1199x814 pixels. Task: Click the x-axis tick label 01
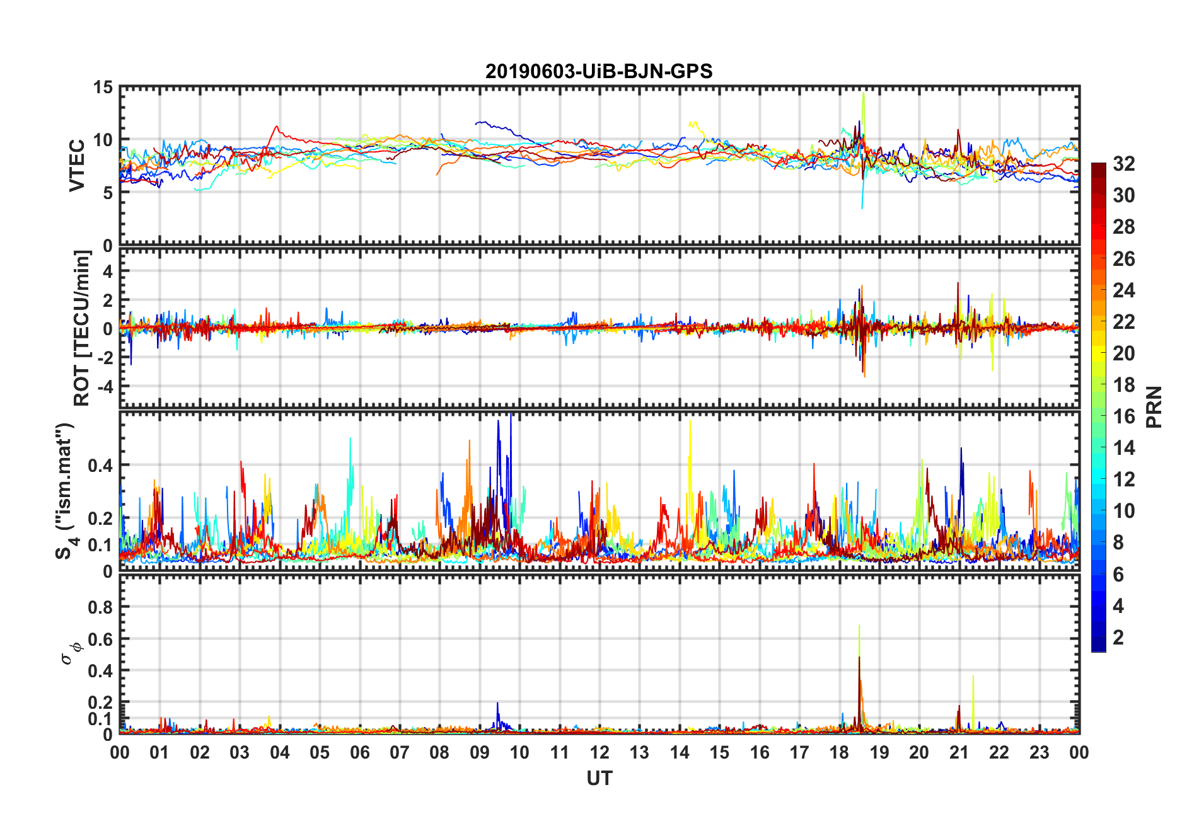coord(159,752)
